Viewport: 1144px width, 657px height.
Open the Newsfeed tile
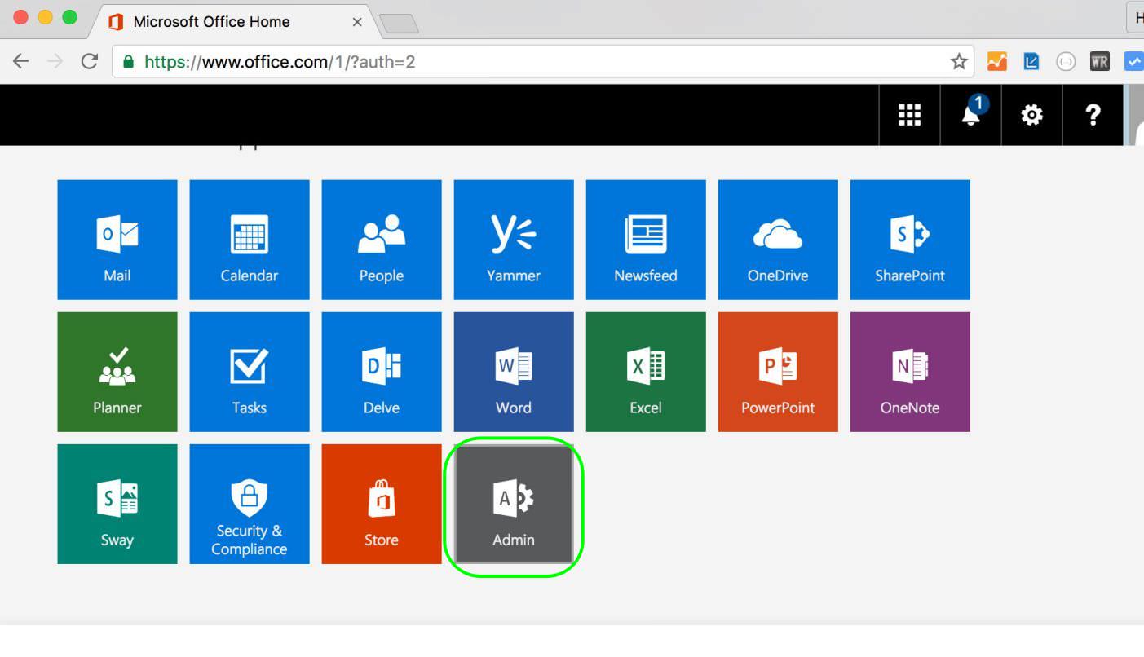point(645,240)
